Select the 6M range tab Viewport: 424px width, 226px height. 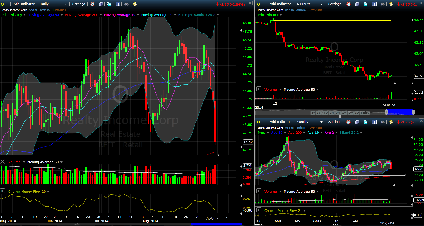pyautogui.click(x=332, y=113)
